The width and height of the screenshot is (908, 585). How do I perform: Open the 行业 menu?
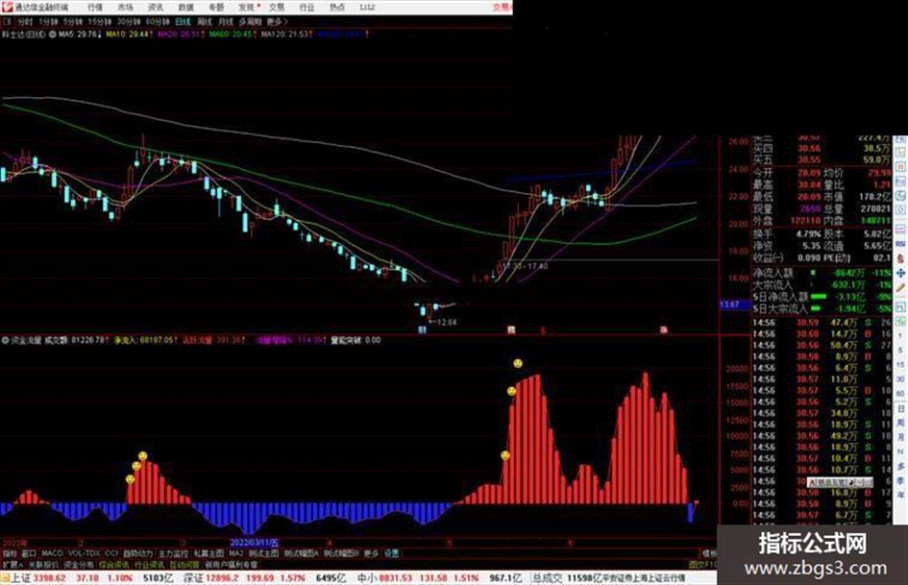pyautogui.click(x=307, y=7)
